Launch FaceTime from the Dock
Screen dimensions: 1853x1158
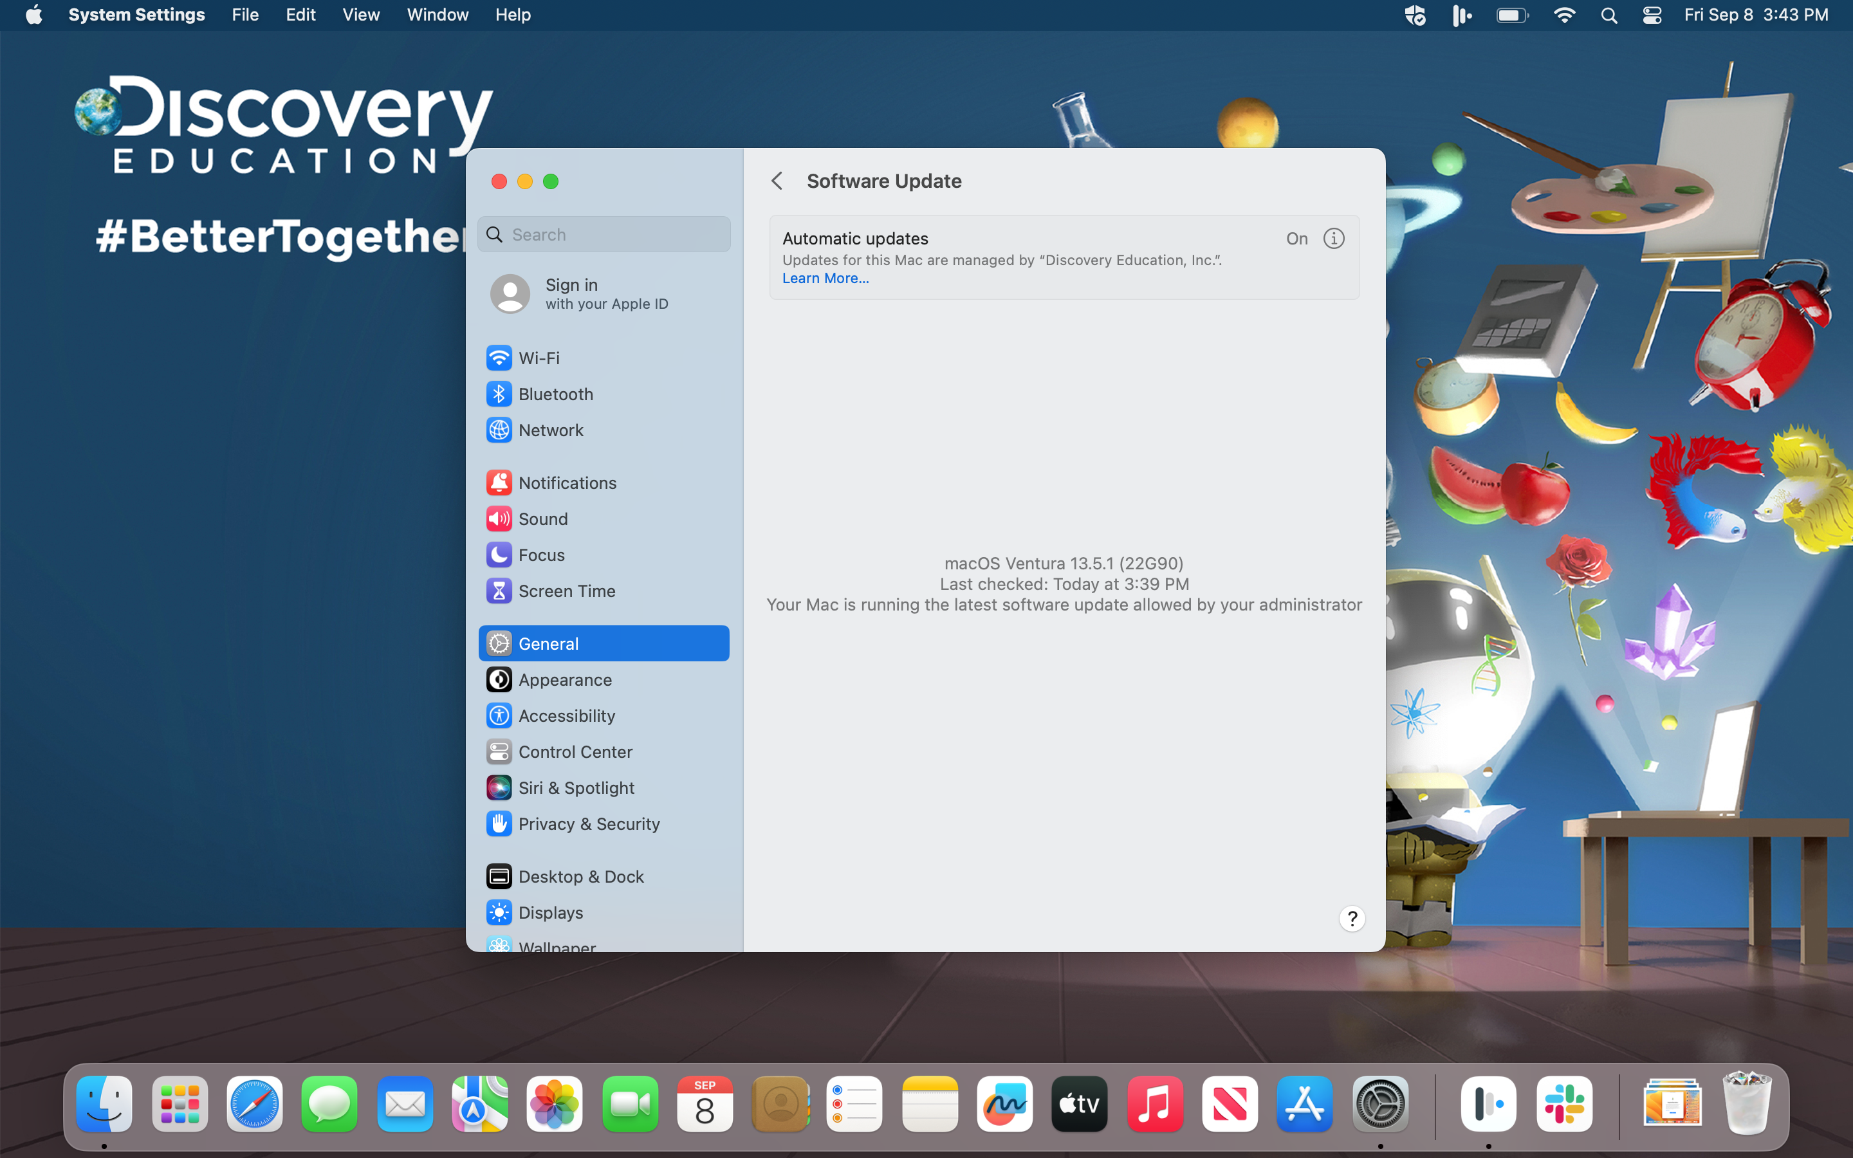tap(630, 1103)
